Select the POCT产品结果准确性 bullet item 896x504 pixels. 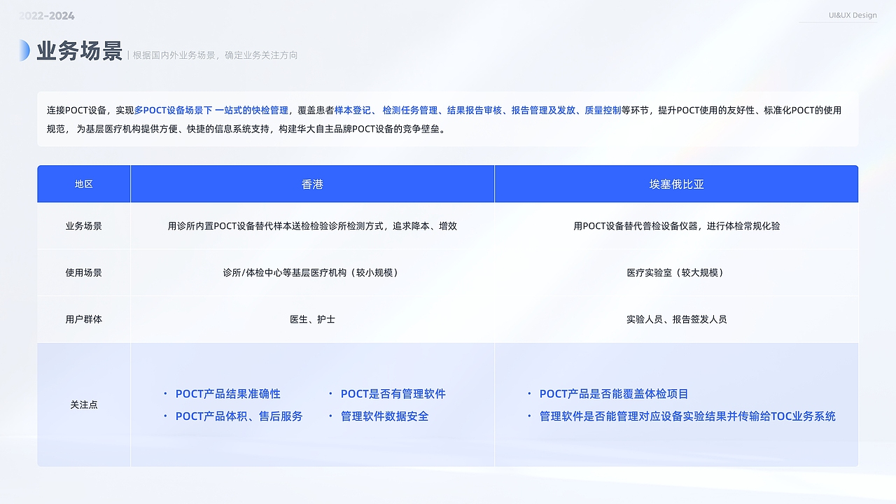coord(227,393)
